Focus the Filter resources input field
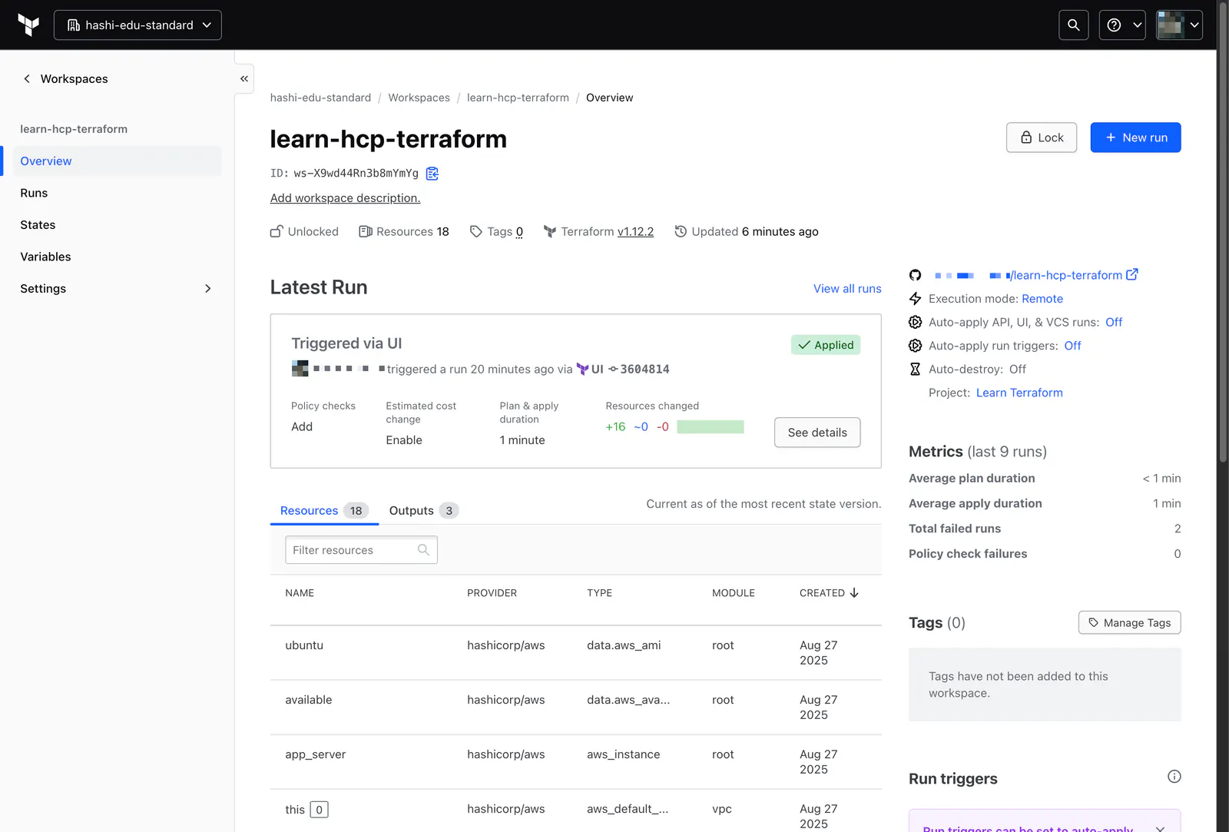1229x832 pixels. click(361, 550)
